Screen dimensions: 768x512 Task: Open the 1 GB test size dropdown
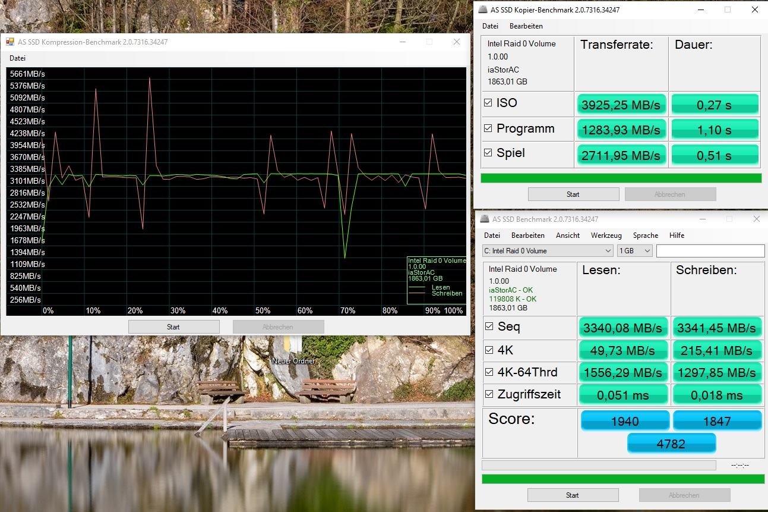[635, 251]
